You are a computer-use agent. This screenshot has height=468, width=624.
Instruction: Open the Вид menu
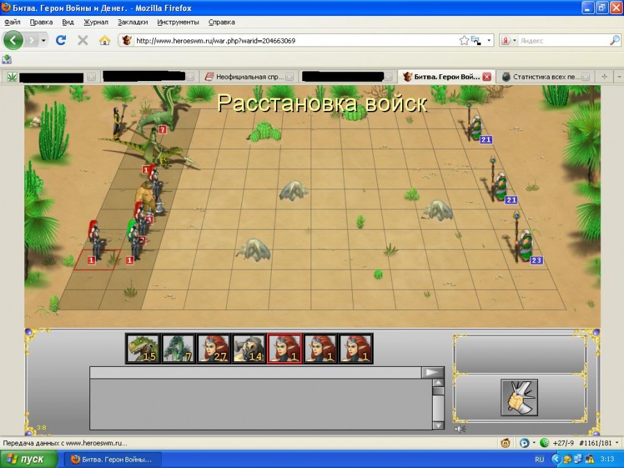tap(68, 22)
